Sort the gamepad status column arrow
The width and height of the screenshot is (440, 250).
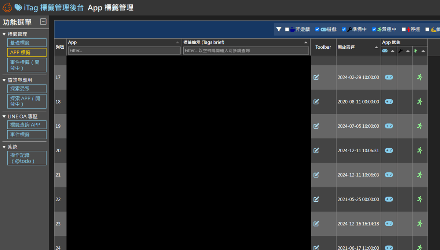(x=393, y=51)
